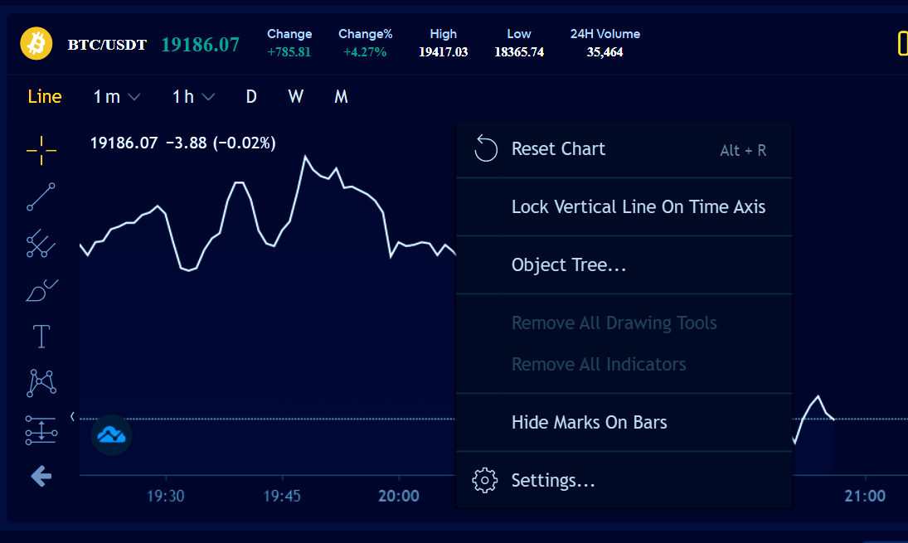Choose the pitchfork drawing tool

(41, 243)
